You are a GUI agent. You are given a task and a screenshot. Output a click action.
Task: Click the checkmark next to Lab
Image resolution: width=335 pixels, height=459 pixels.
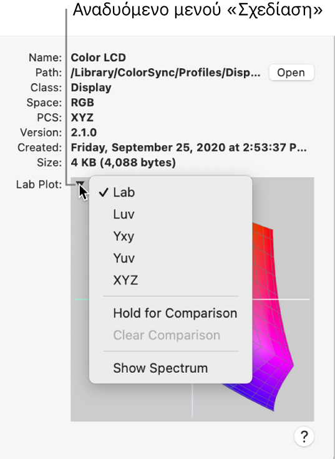104,193
